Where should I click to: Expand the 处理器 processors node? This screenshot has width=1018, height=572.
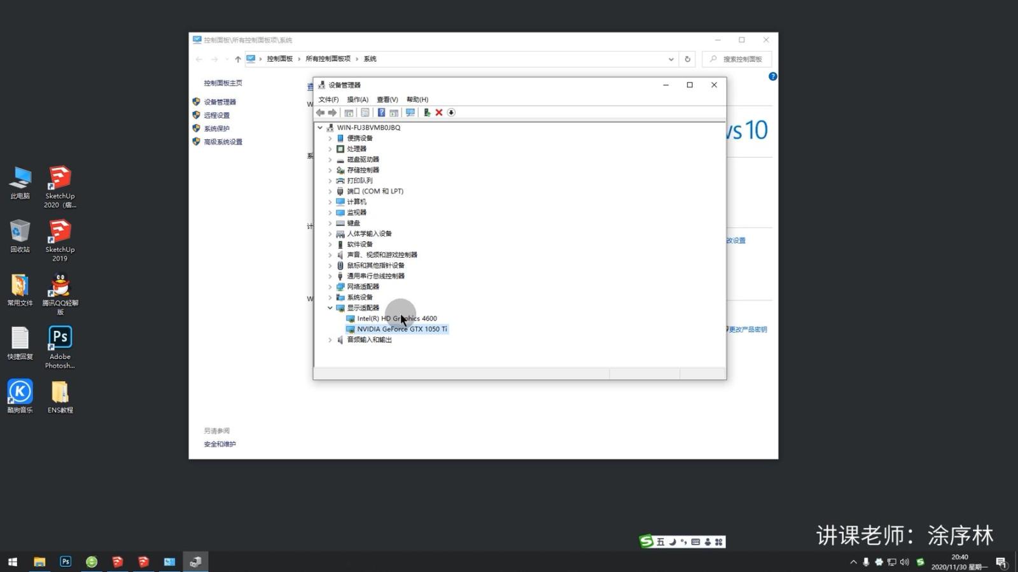click(330, 149)
